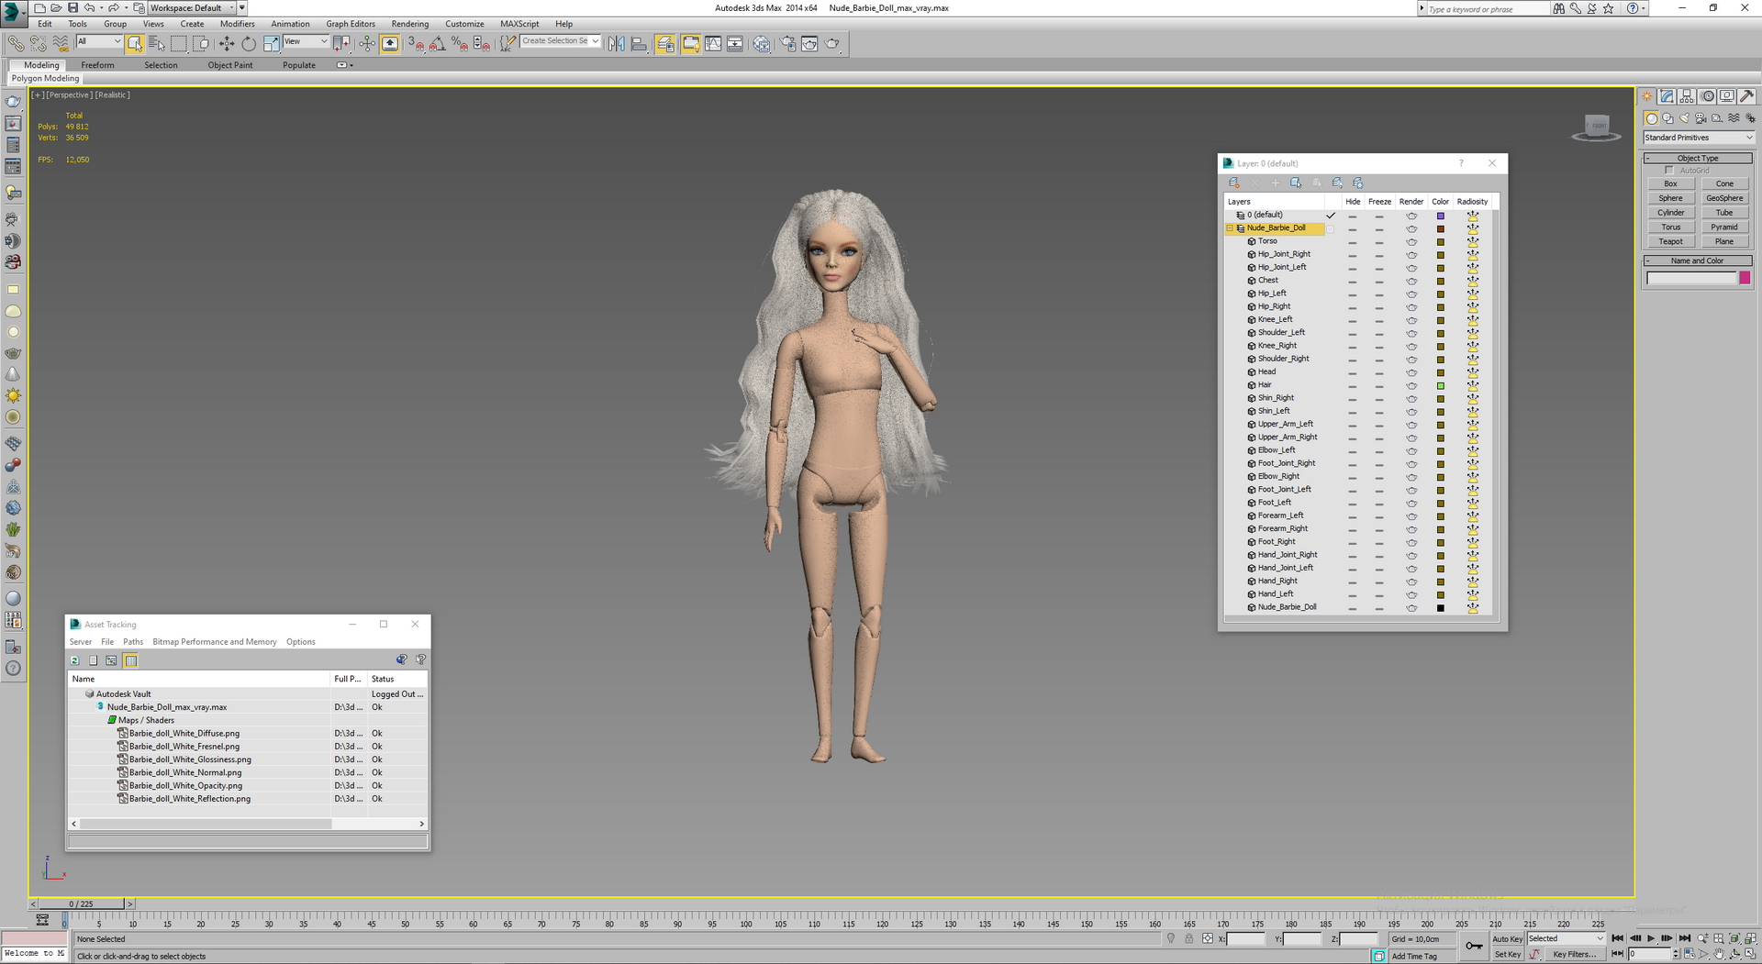The height and width of the screenshot is (964, 1762).
Task: Choose the Select and Rotate tool
Action: [x=249, y=43]
